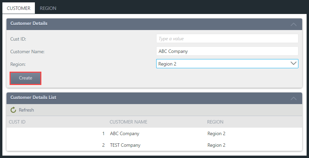Click Region 2 cell for ABC Company
The height and width of the screenshot is (158, 309).
pos(216,134)
